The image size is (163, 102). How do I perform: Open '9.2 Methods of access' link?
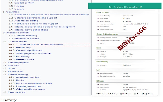(x=24, y=39)
